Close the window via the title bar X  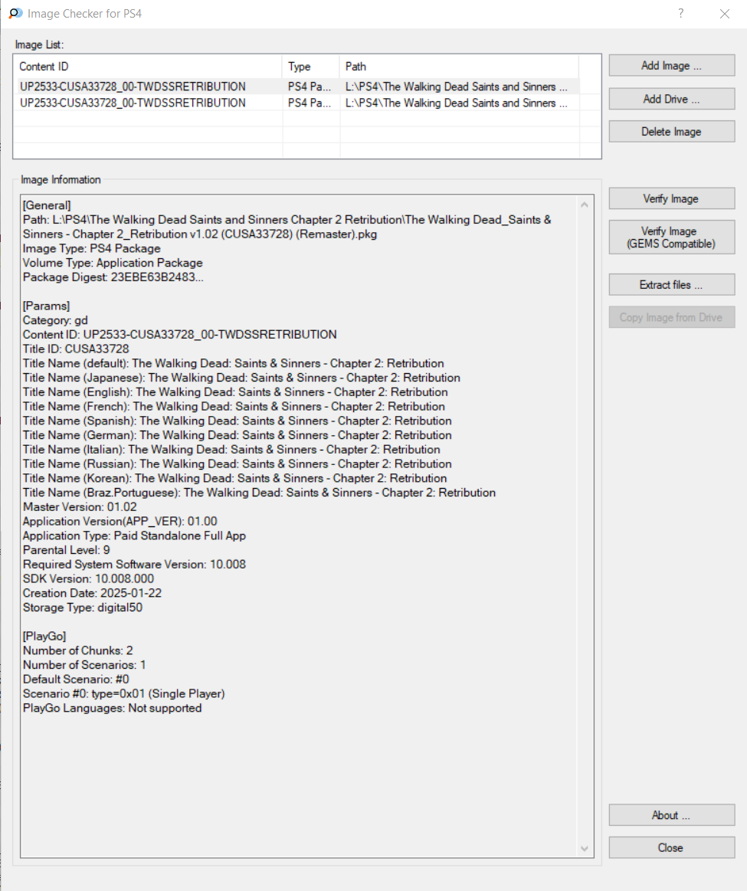click(724, 14)
